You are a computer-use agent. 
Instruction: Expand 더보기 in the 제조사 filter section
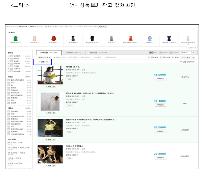28,108
